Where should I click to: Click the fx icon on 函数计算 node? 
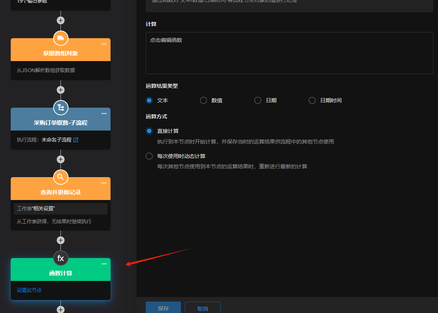(60, 258)
